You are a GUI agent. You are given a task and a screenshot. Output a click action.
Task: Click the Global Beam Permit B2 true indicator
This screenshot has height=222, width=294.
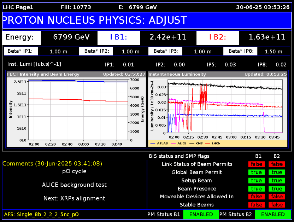tap(277, 172)
